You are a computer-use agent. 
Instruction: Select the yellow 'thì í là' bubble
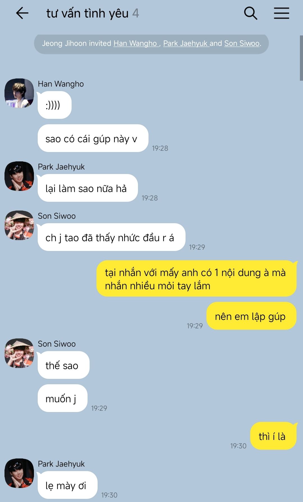(273, 436)
